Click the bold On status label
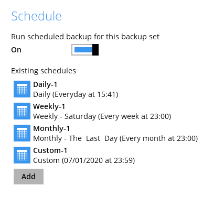This screenshot has height=197, width=203. [x=16, y=50]
